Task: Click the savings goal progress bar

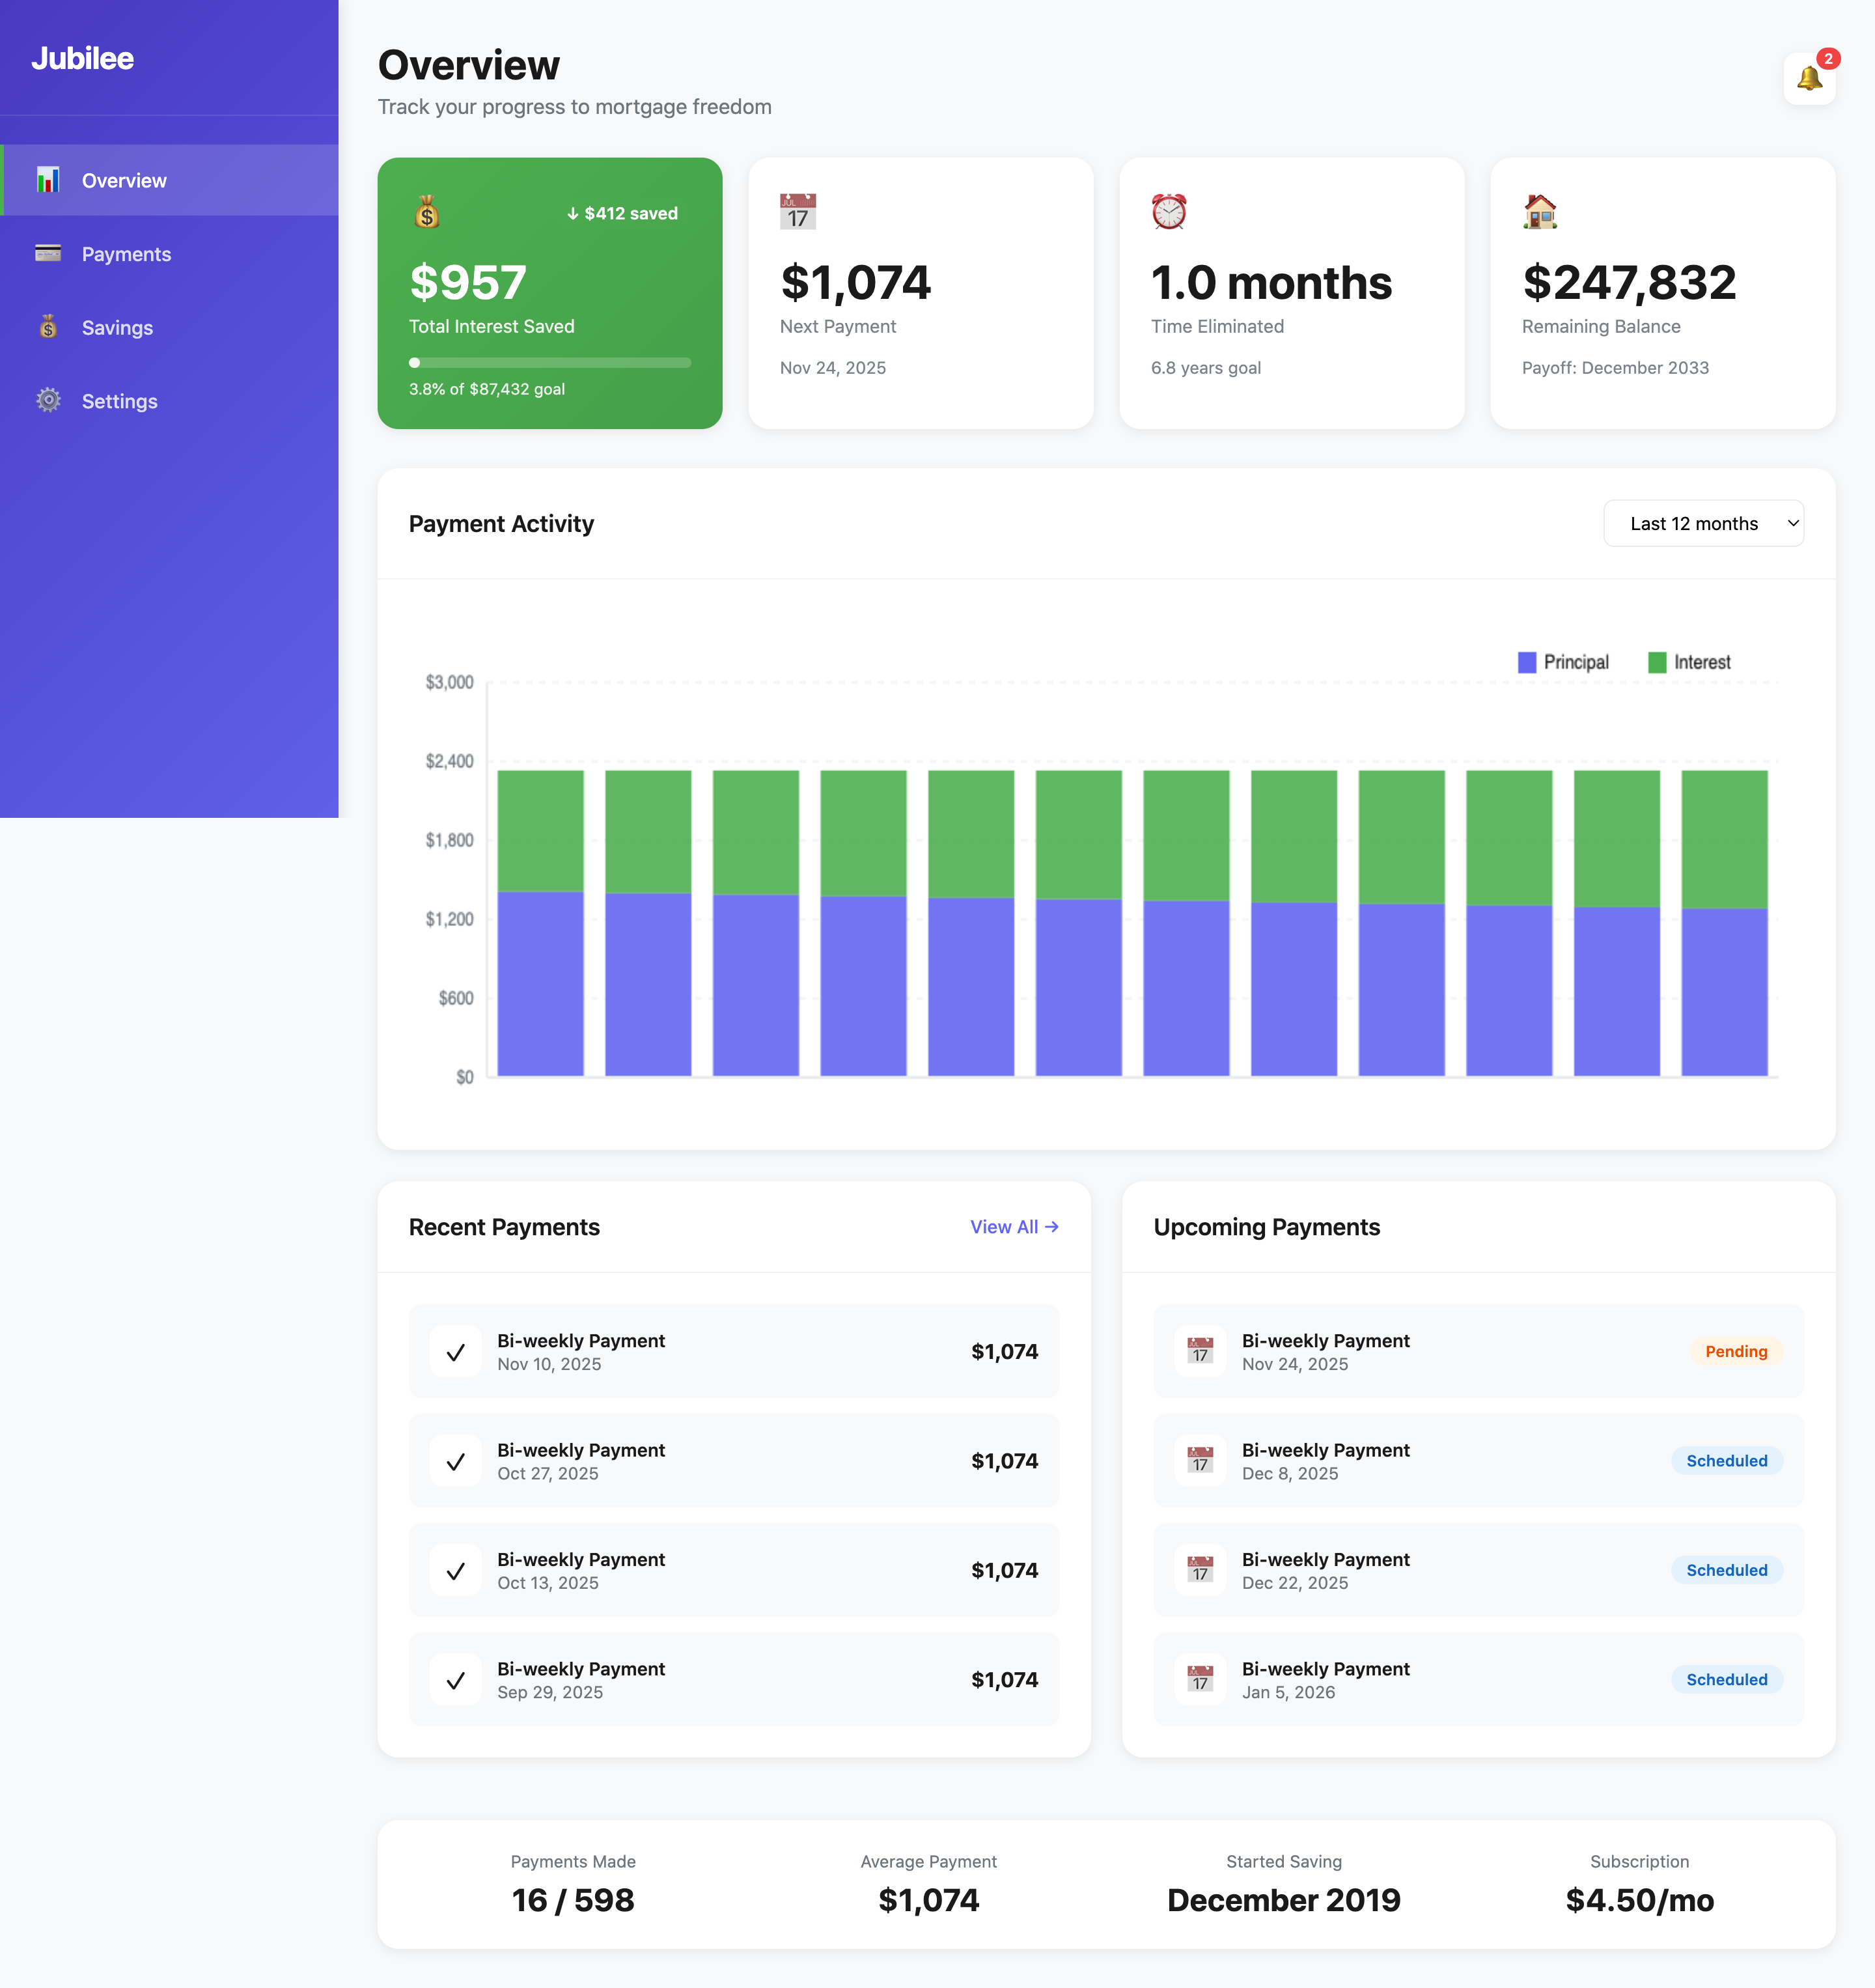Action: (549, 362)
